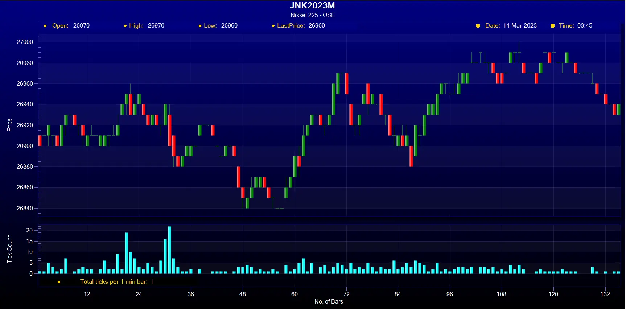Image resolution: width=626 pixels, height=309 pixels.
Task: Click the candlestick wick touching 27000
Action: (x=519, y=47)
